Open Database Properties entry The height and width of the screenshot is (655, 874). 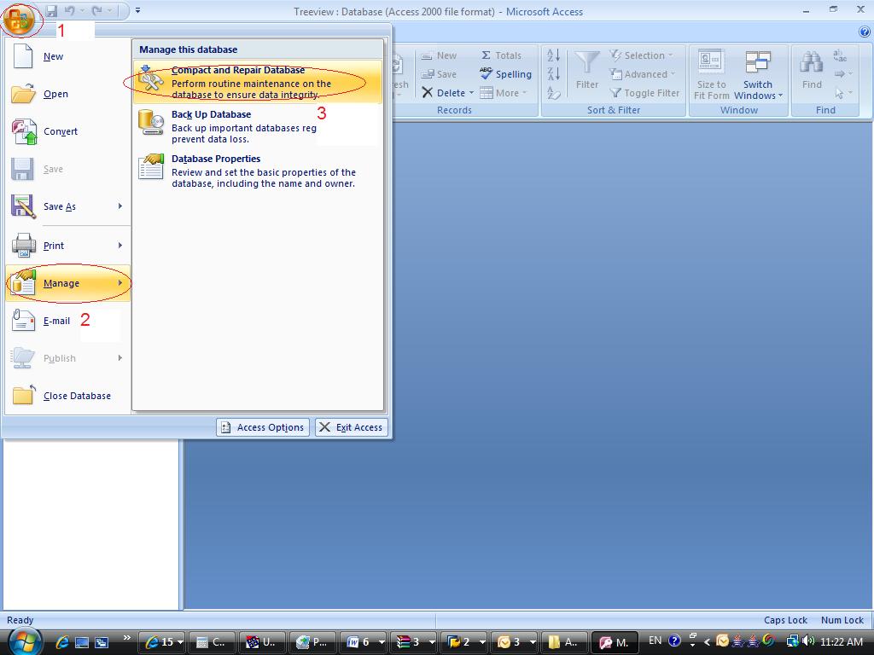[258, 171]
